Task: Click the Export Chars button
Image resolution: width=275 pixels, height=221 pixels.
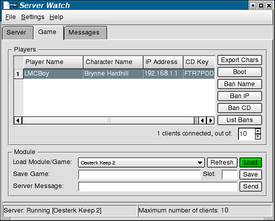Action: pyautogui.click(x=239, y=60)
